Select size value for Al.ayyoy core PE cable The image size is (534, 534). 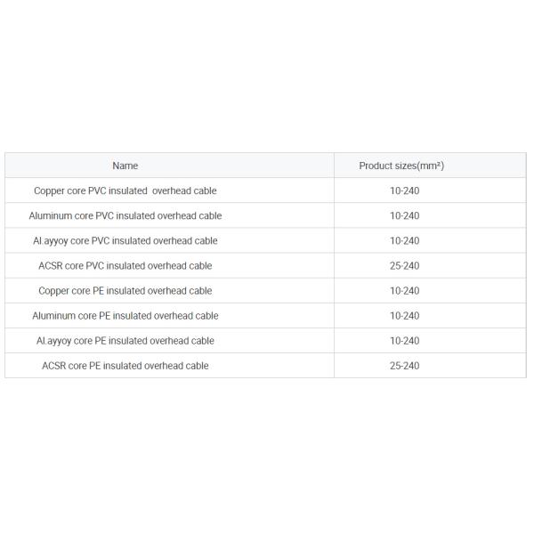404,340
